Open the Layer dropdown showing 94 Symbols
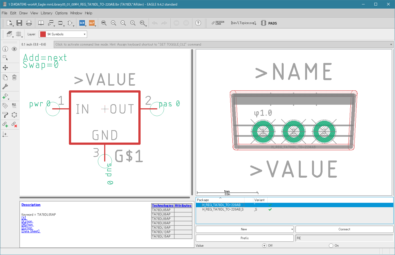 [x=63, y=34]
